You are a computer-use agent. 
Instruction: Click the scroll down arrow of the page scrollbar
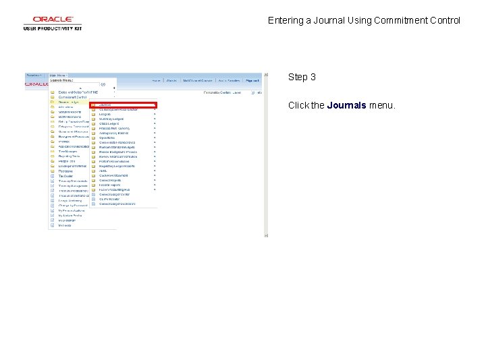point(266,235)
